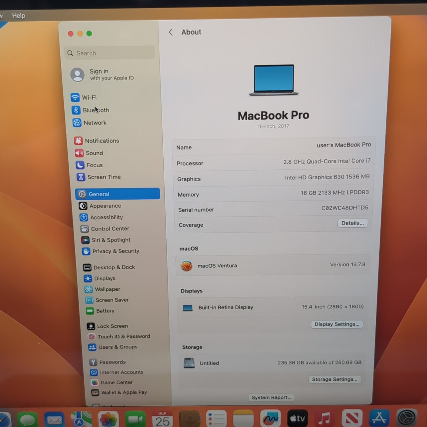The width and height of the screenshot is (427, 427).
Task: Open Touch ID & Password settings
Action: [x=119, y=336]
